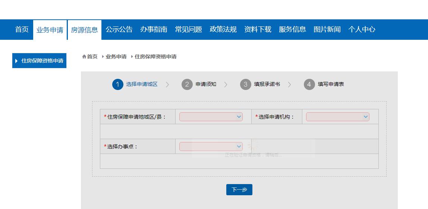Open the 住房保障申请地城区/县 dropdown

coord(211,117)
